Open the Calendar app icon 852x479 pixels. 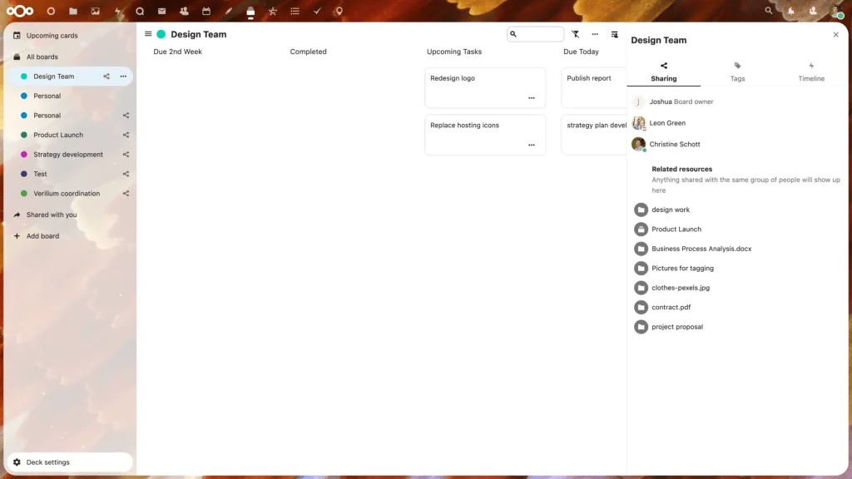pos(206,11)
